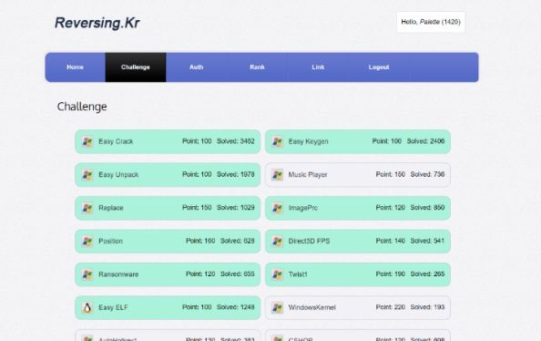The width and height of the screenshot is (541, 341).
Task: Click "Point: 150" on the Music Player row
Action: (390, 174)
